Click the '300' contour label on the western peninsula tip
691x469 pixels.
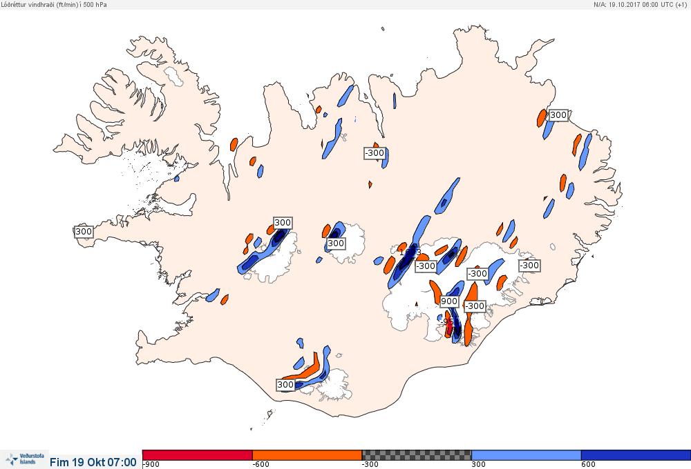(x=84, y=232)
